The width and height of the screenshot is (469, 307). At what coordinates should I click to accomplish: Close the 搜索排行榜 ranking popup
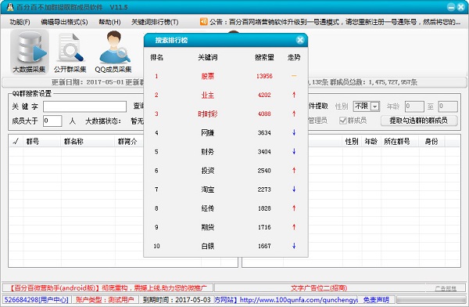(x=300, y=40)
